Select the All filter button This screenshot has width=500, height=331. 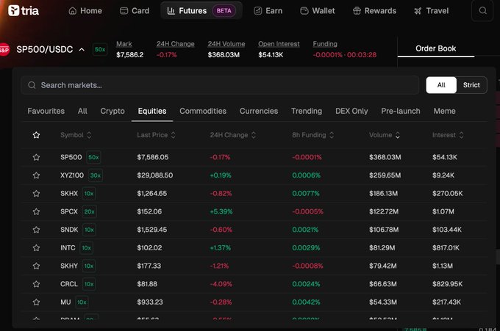[441, 85]
